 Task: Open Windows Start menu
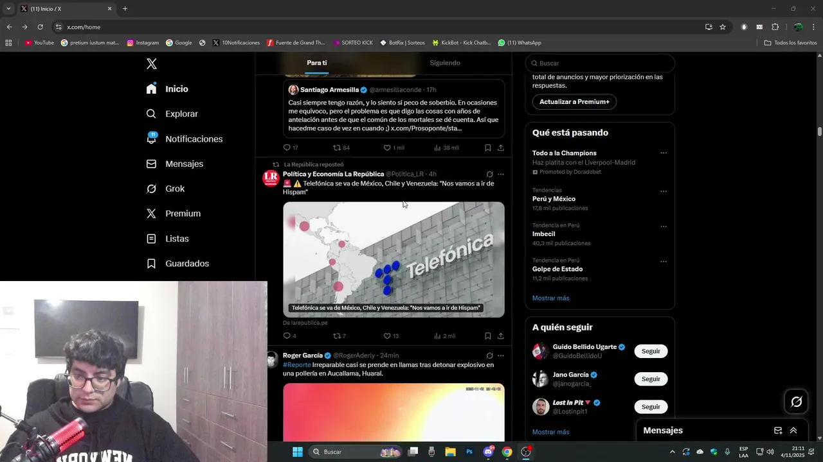click(298, 452)
